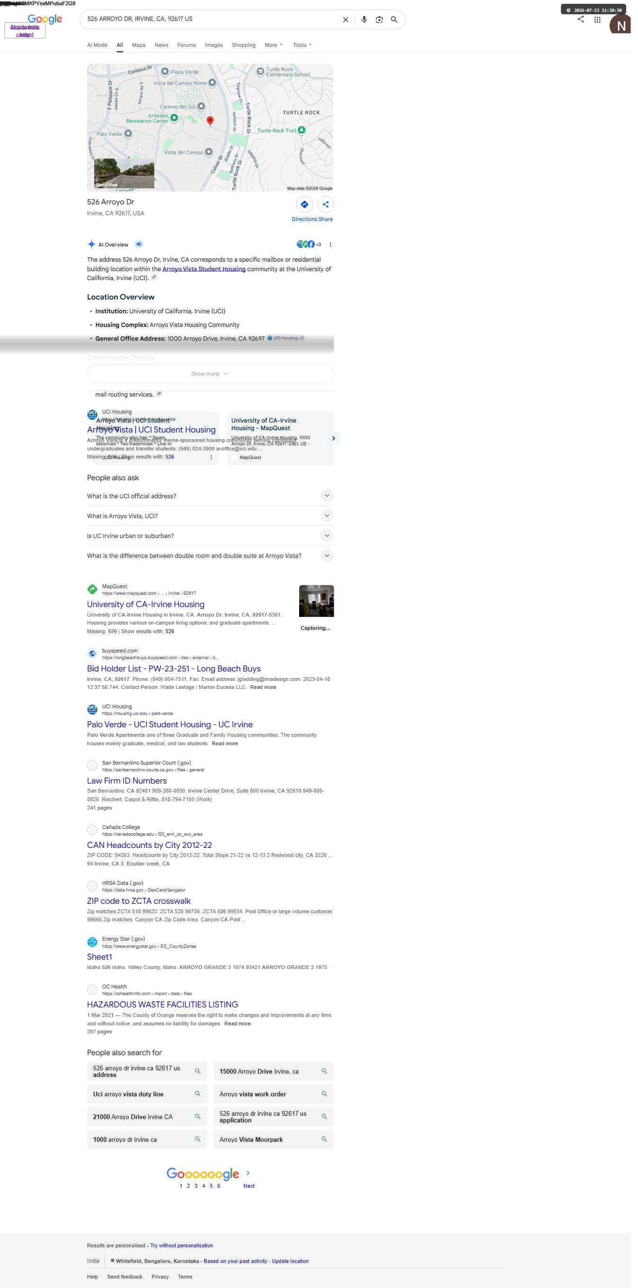
Task: Open the MapQuest source card
Action: tap(280, 438)
